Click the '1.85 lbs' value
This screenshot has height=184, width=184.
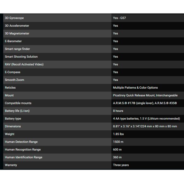point(118,134)
